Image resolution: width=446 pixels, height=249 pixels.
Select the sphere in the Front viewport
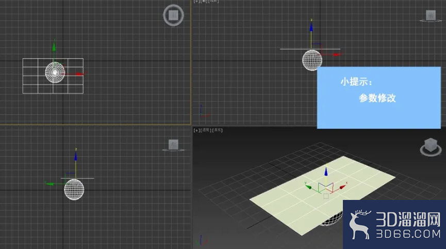312,60
